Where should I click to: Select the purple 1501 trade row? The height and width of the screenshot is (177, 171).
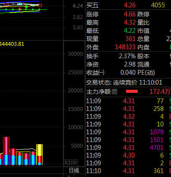(128, 140)
